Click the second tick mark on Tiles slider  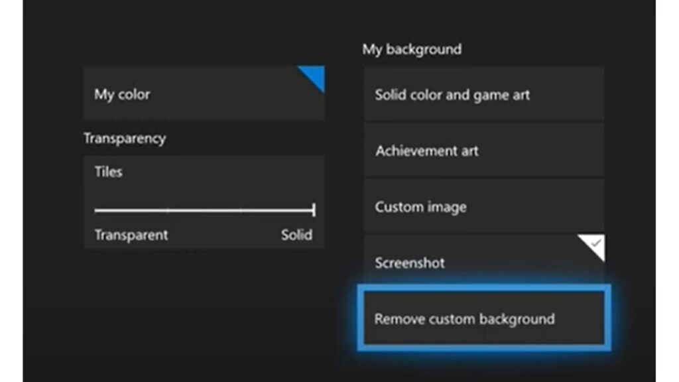point(241,210)
